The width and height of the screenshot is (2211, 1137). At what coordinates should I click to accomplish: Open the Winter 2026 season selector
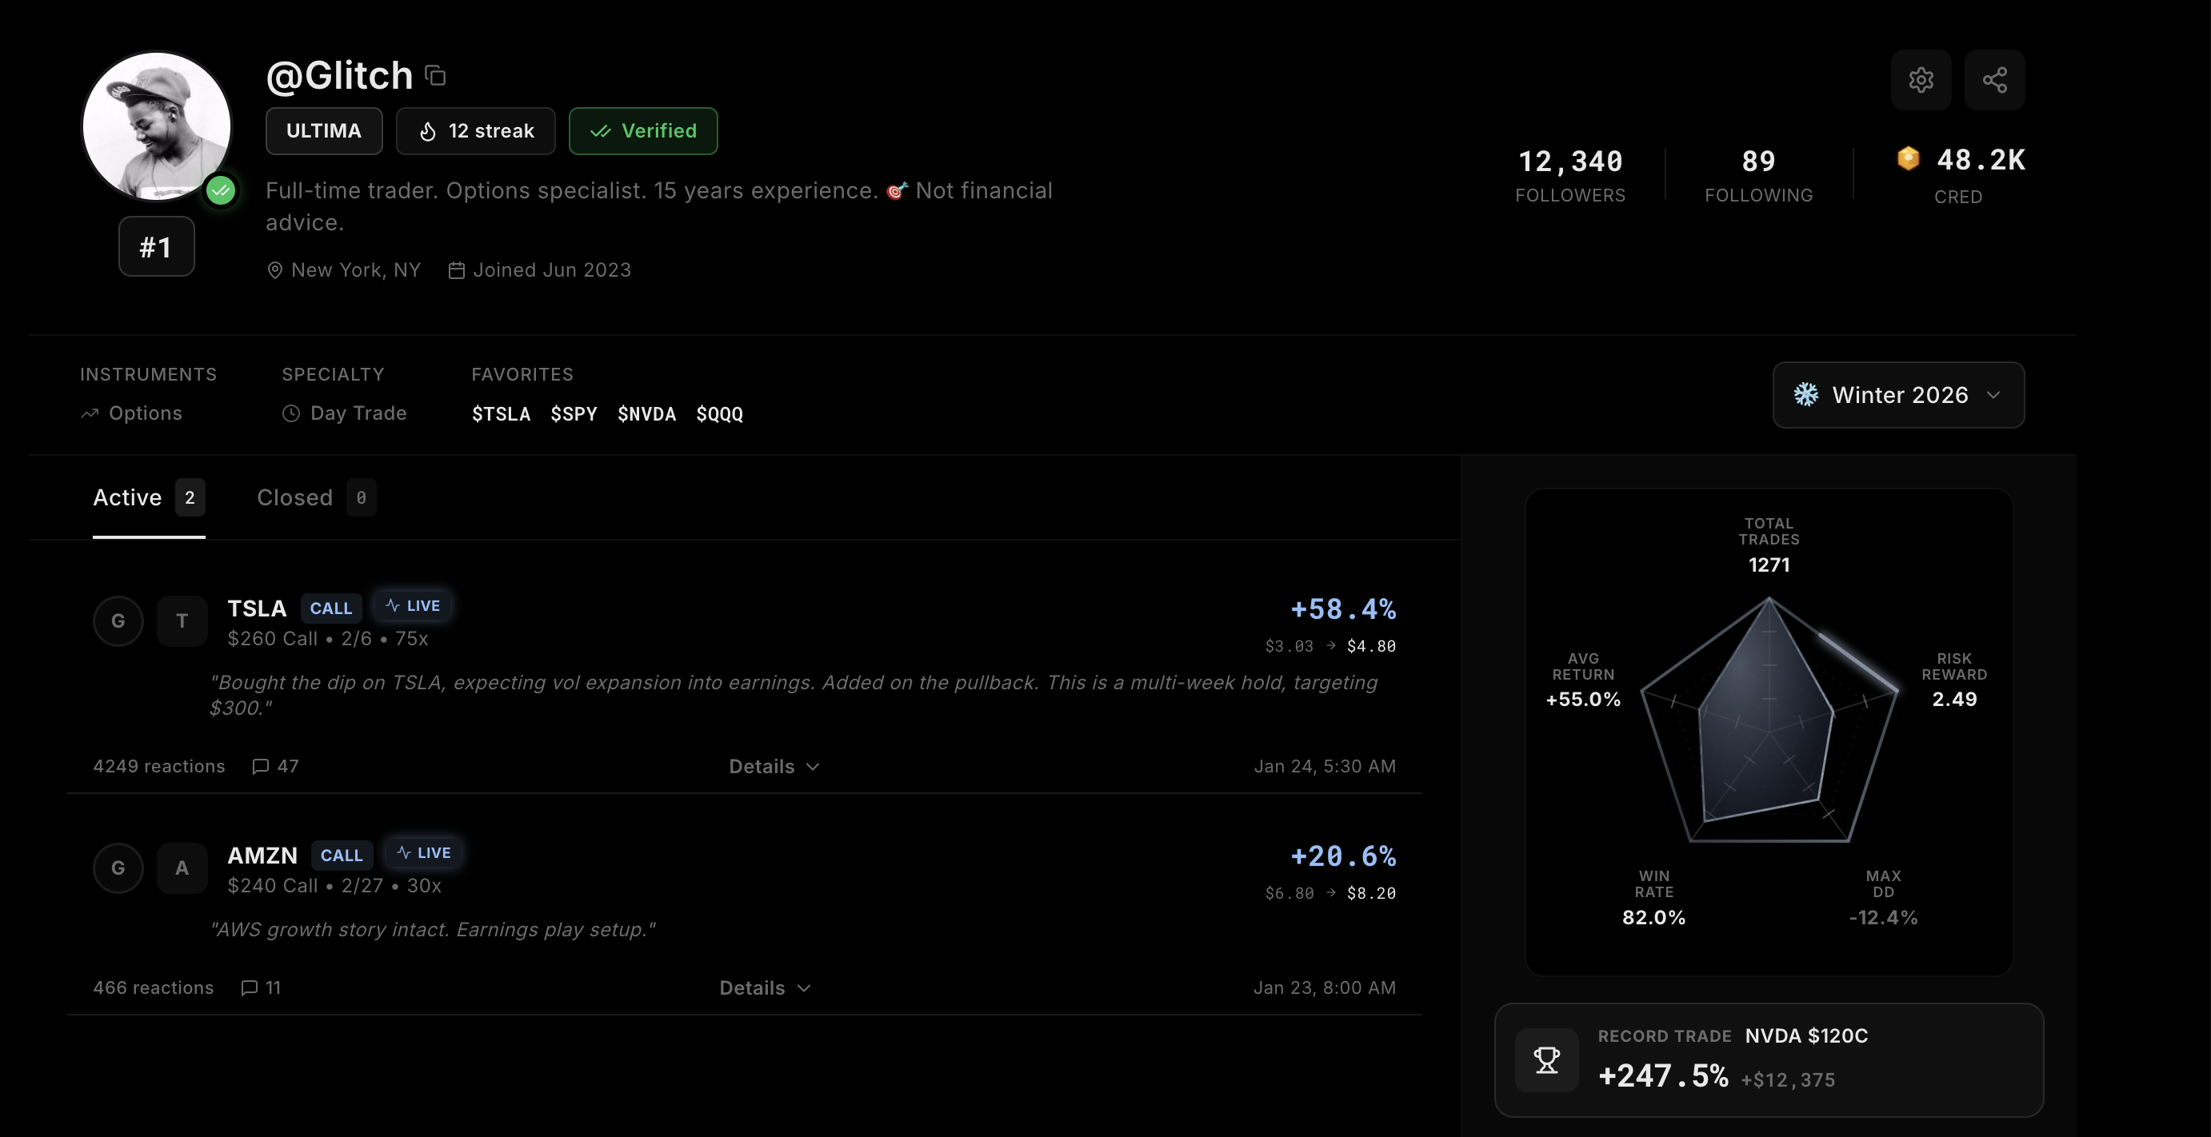tap(1897, 395)
